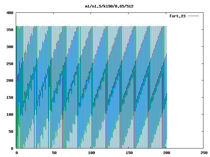Click x-axis label 250
This screenshot has width=210, height=157.
(x=204, y=153)
